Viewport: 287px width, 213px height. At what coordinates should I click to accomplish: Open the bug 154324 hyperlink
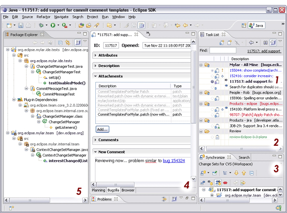pos(174,161)
